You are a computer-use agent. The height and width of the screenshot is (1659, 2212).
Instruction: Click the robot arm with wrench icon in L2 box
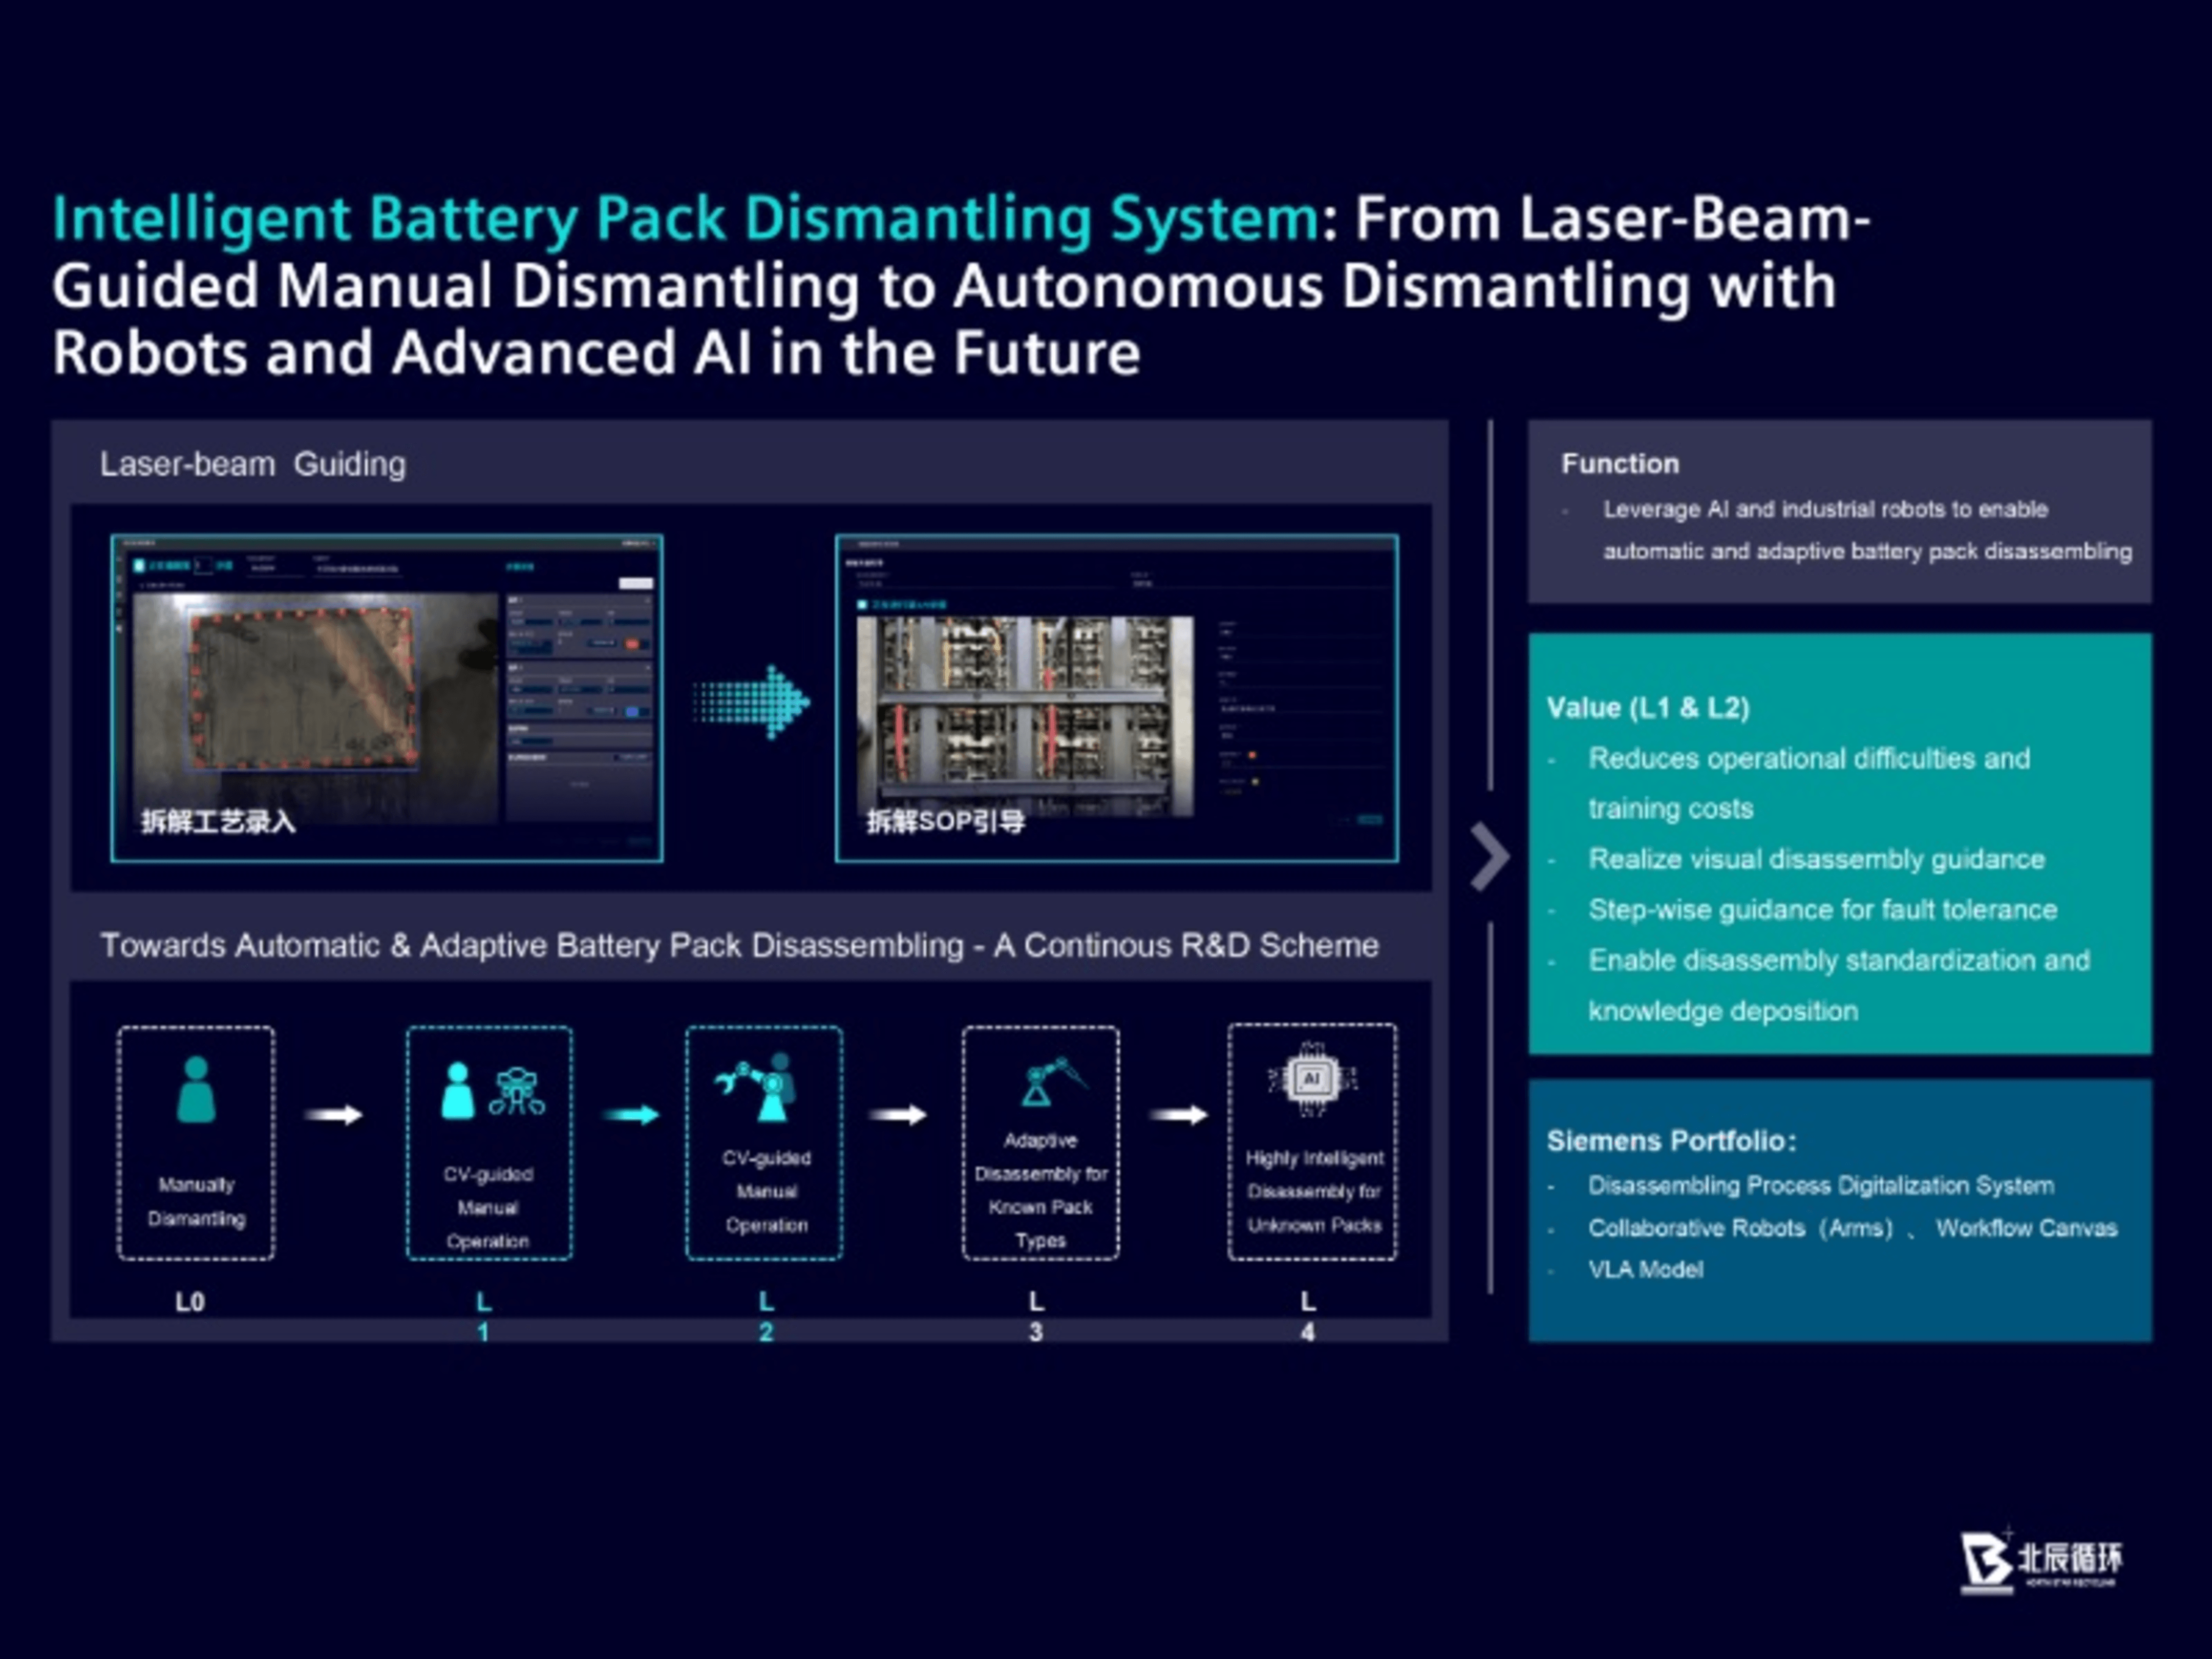(755, 1087)
